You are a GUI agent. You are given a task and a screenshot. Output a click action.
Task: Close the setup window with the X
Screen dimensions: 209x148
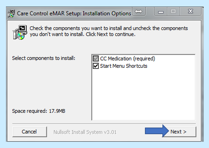point(190,12)
